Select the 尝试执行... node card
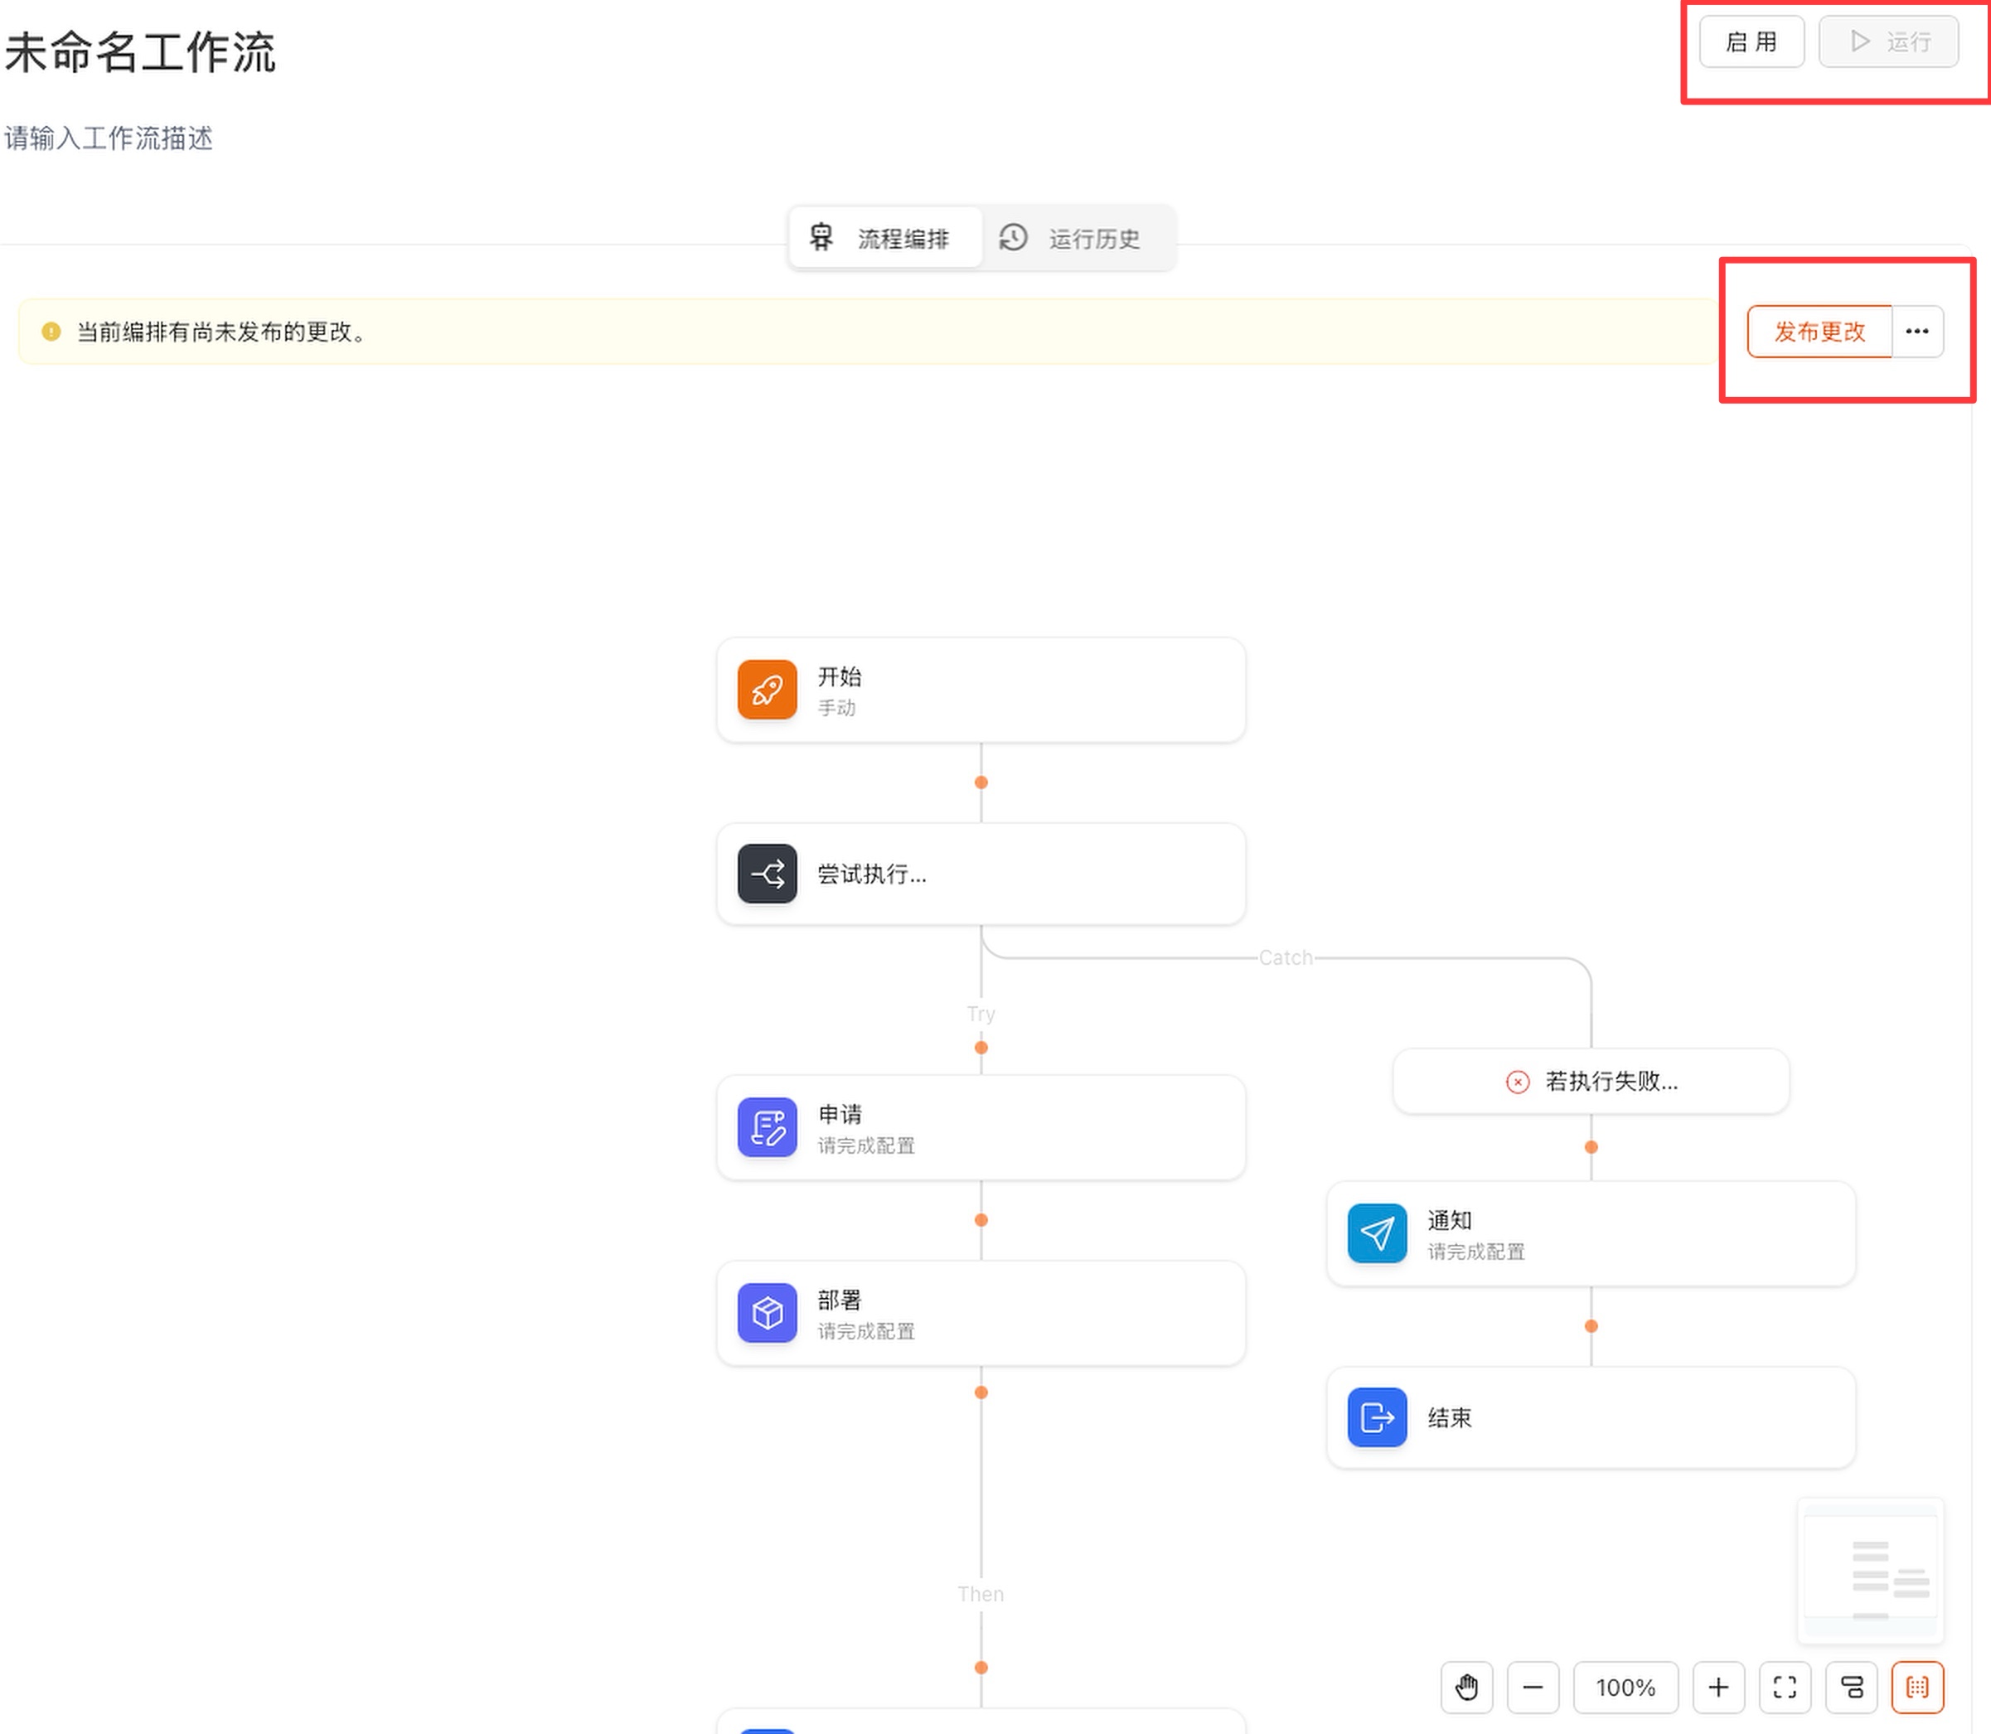This screenshot has height=1734, width=1991. [981, 874]
